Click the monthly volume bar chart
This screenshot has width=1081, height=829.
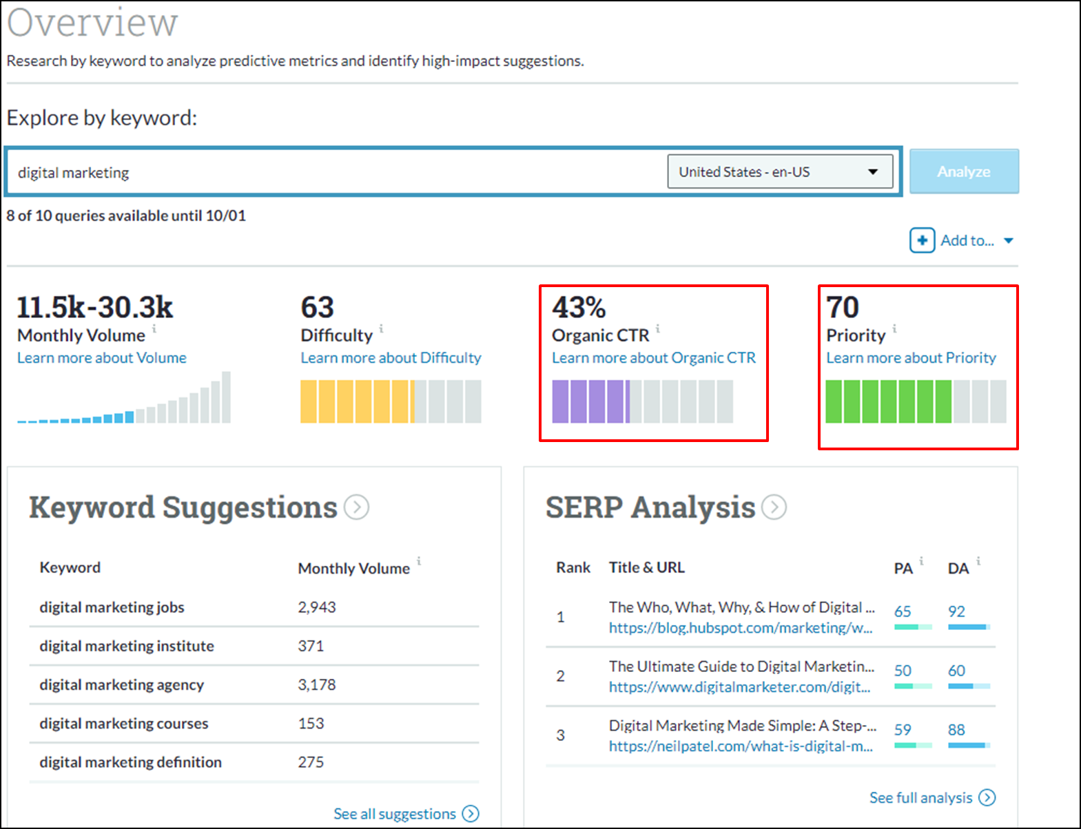[124, 397]
